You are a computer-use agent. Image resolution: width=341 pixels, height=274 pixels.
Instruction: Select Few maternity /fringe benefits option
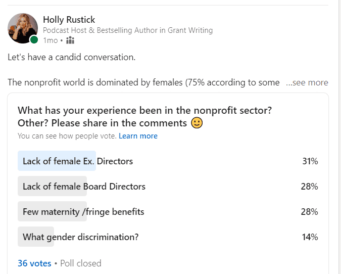click(x=168, y=211)
